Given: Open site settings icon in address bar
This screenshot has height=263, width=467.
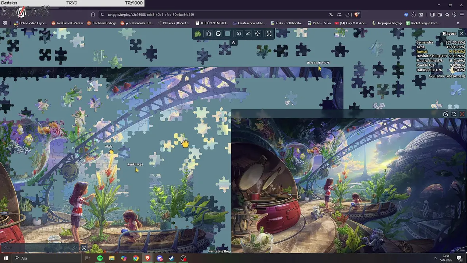Looking at the screenshot, I should (102, 15).
